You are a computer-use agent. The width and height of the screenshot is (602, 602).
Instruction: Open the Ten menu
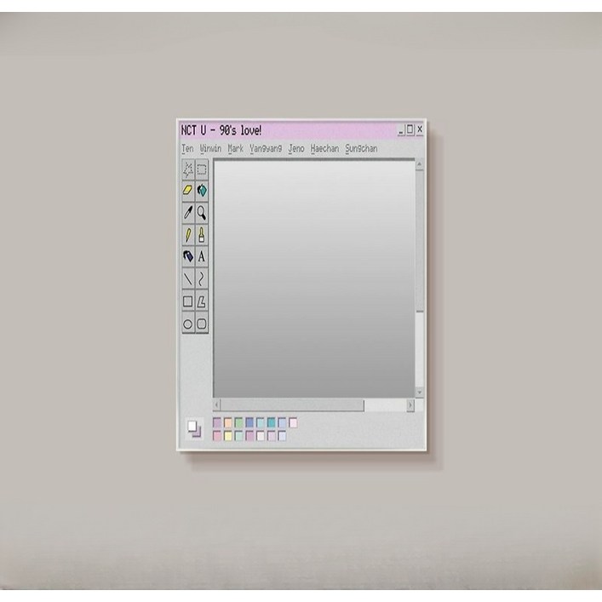pyautogui.click(x=187, y=148)
